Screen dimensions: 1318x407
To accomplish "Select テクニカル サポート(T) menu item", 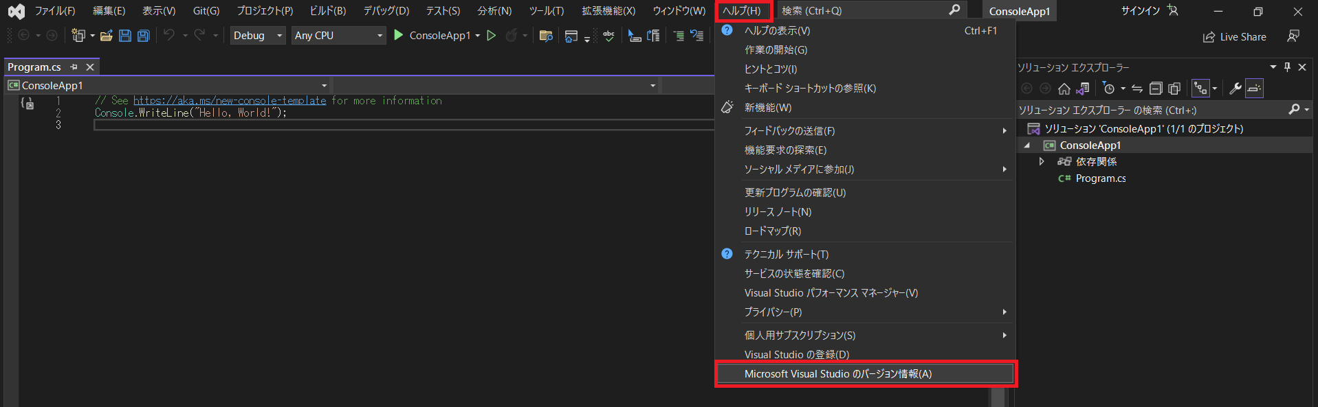I will [x=866, y=255].
